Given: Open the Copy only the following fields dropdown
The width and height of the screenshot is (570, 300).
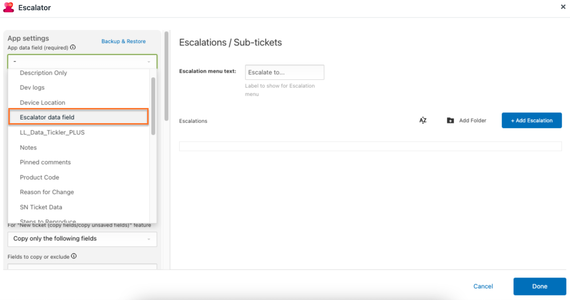Looking at the screenshot, I should 82,239.
